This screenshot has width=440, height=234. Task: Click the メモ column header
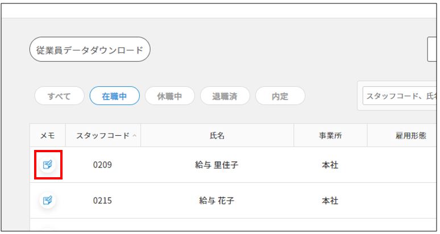click(x=48, y=136)
